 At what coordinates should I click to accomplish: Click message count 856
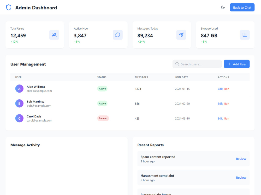point(137,104)
